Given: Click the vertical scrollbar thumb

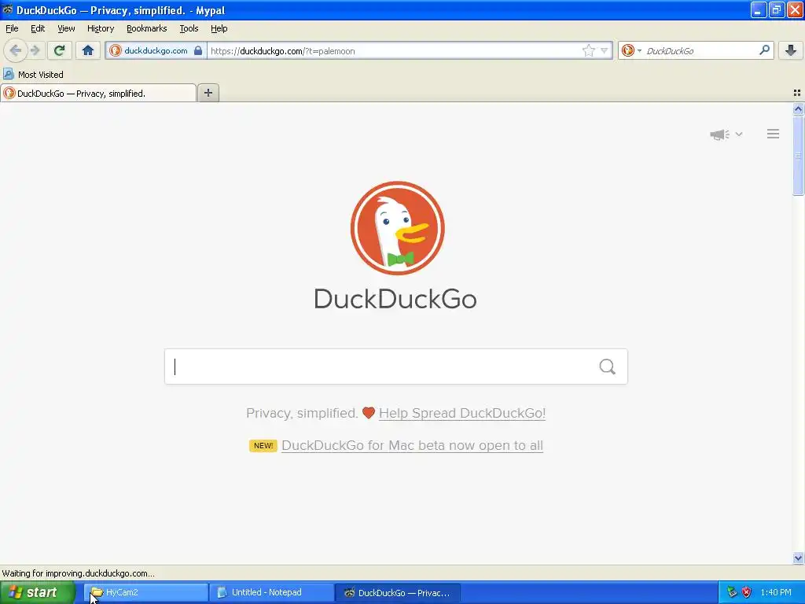Looking at the screenshot, I should pos(798,155).
